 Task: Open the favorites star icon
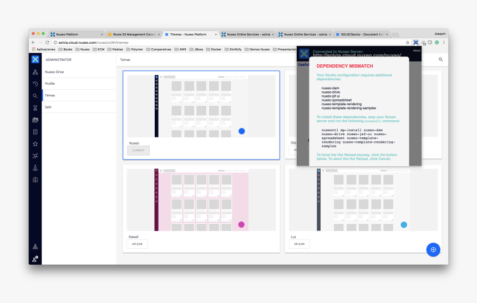[x=35, y=144]
